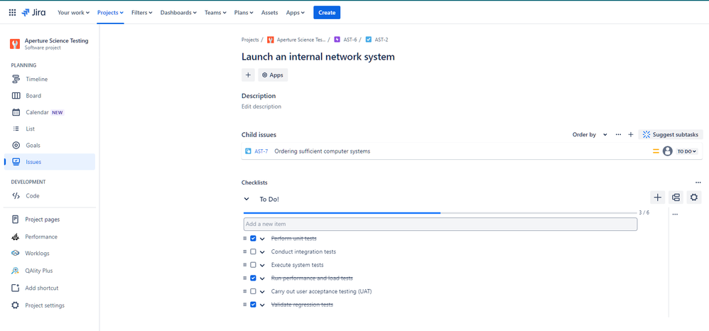Open the Teams menu
This screenshot has width=709, height=331.
[215, 13]
